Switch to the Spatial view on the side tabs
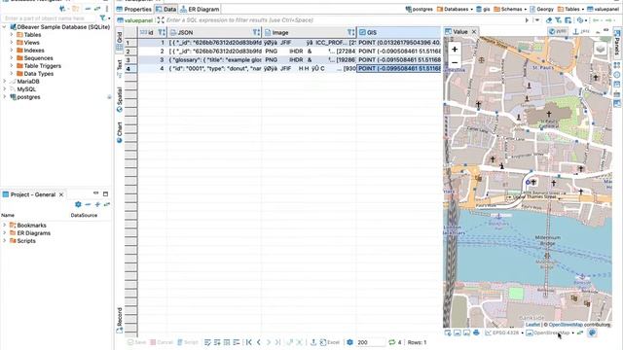This screenshot has height=350, width=623. coord(120,99)
